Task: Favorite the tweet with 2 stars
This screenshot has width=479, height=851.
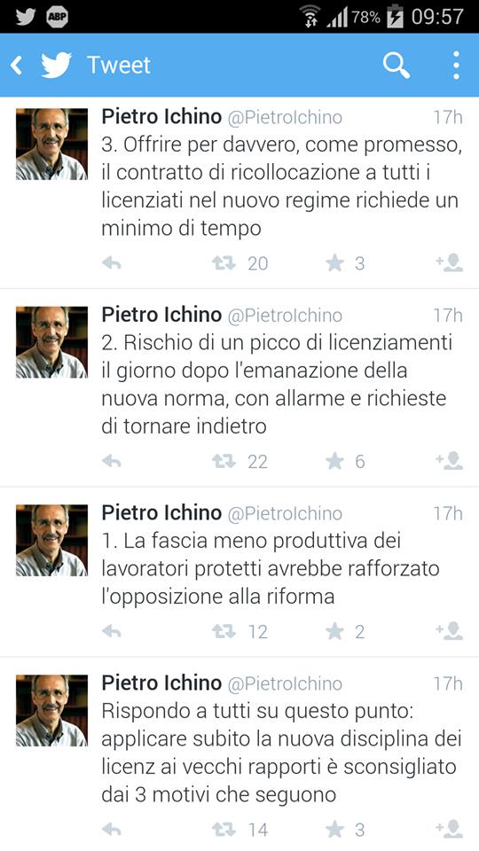Action: tap(334, 631)
